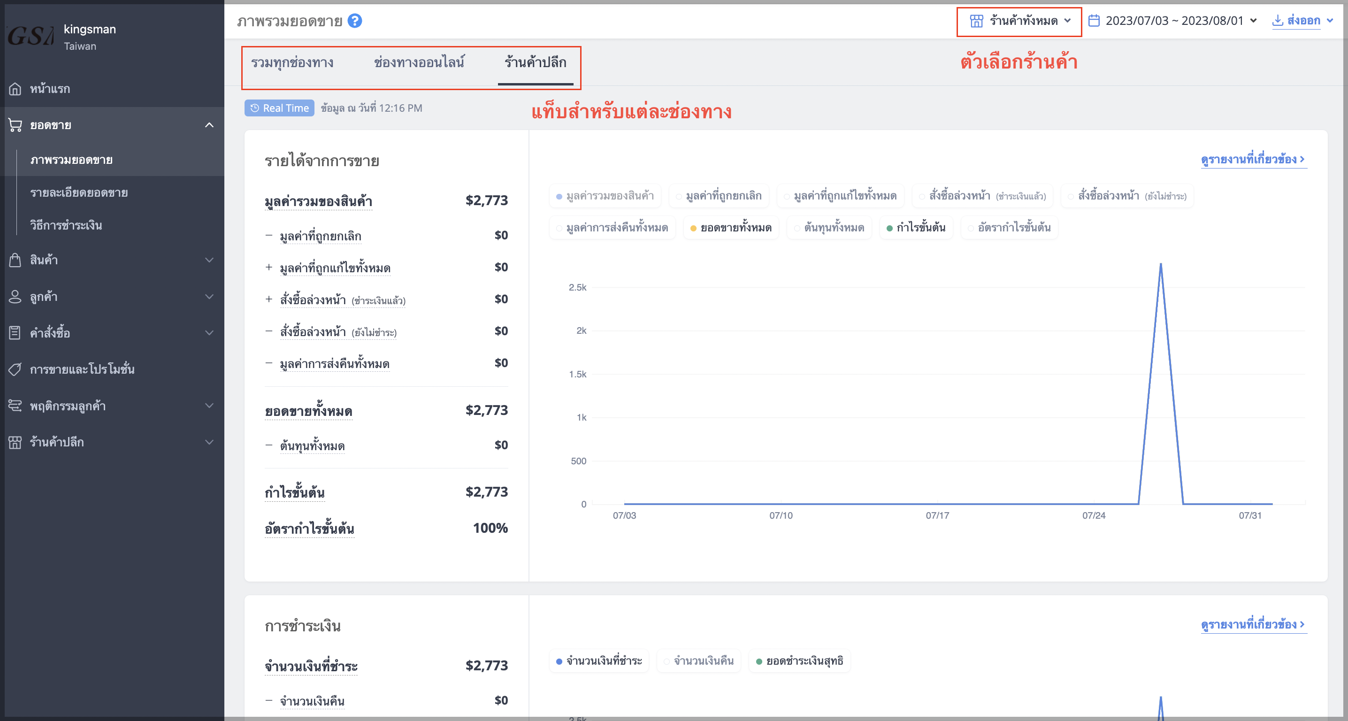
Task: Open the ร้านค้าทั้งหมด store selector dropdown
Action: (x=1019, y=21)
